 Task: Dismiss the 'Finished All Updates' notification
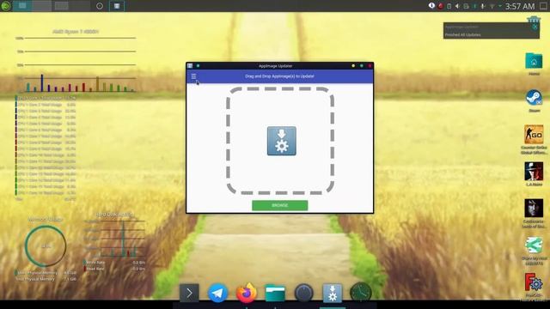coord(535,27)
